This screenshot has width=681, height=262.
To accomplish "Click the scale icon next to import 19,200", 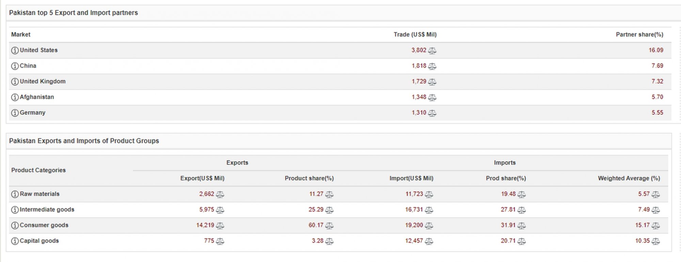I will (x=429, y=226).
